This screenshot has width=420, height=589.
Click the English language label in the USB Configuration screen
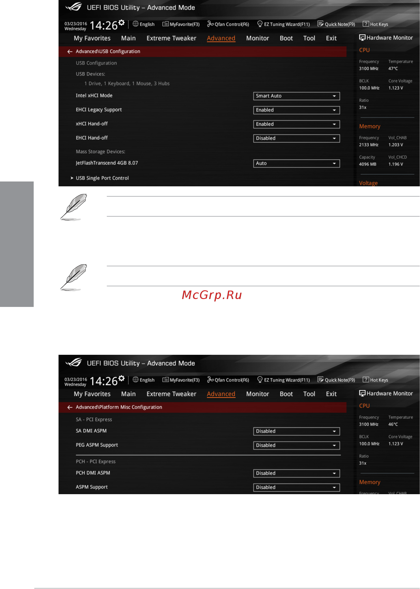(x=147, y=24)
